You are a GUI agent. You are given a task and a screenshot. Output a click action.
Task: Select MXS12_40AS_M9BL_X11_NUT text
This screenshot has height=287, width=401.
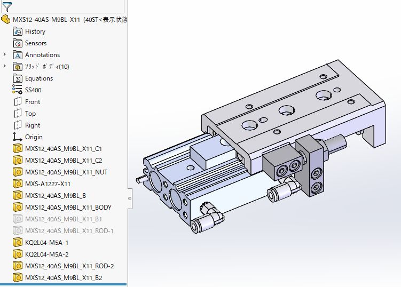point(66,172)
